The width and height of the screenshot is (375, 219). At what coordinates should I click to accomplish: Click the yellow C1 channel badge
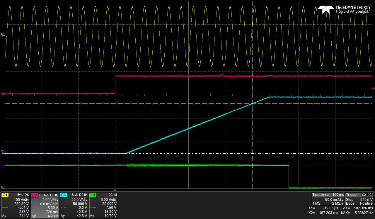5,195
